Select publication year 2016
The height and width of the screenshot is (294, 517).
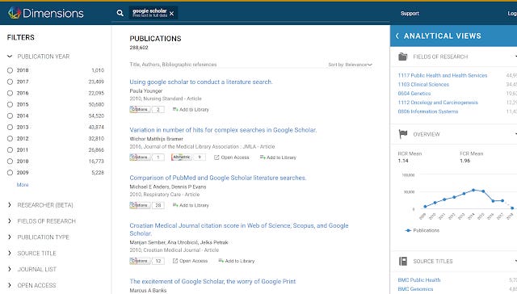click(10, 93)
